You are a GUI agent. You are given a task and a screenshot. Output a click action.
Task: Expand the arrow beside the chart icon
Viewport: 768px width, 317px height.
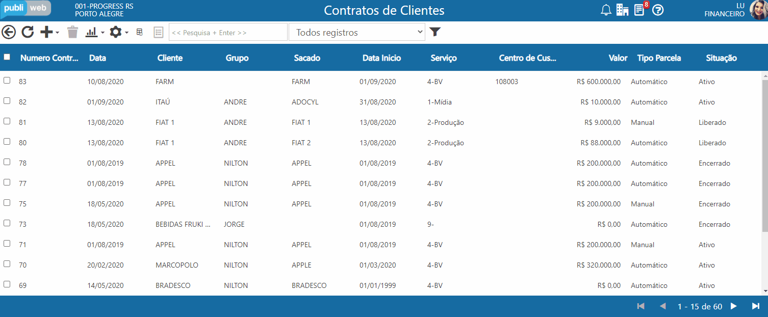103,33
